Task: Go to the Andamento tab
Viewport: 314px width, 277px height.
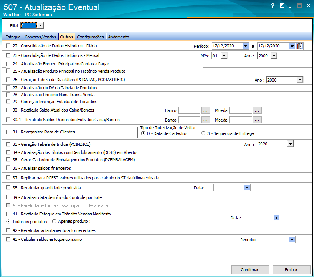Action: [x=119, y=37]
